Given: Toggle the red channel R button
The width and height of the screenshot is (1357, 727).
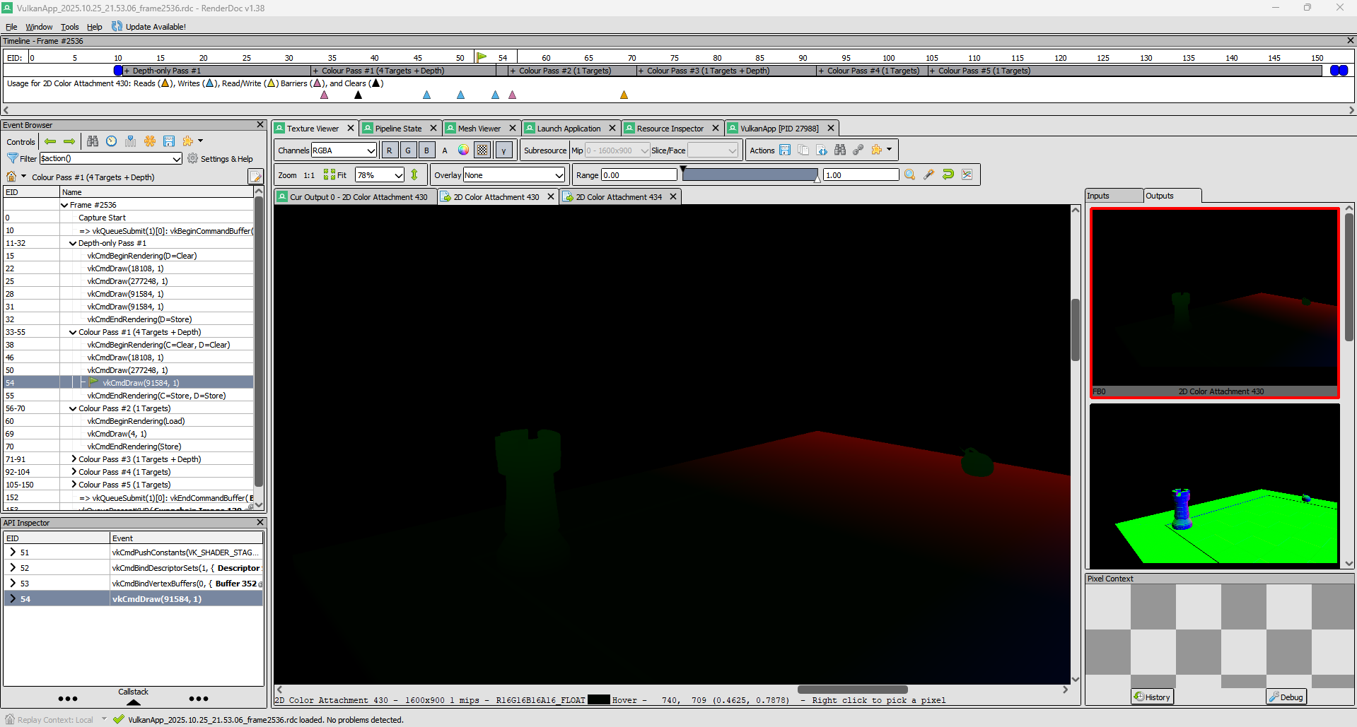Looking at the screenshot, I should (x=389, y=150).
